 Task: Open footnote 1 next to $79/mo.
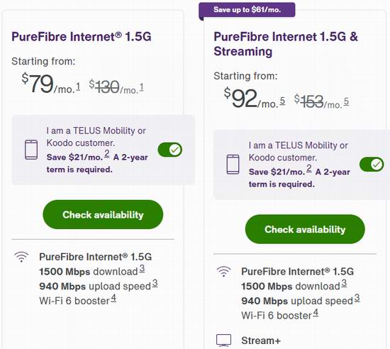tap(78, 87)
